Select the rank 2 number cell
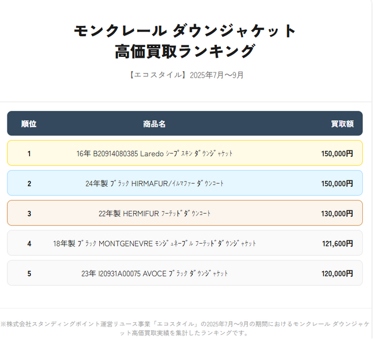 coord(29,183)
